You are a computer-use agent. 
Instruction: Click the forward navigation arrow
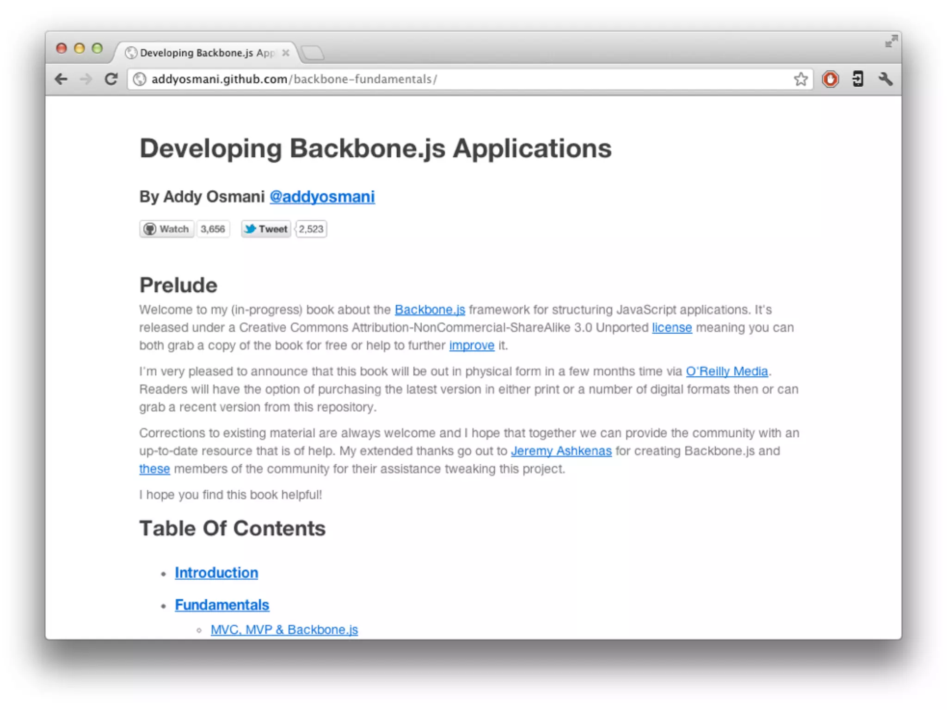[86, 79]
